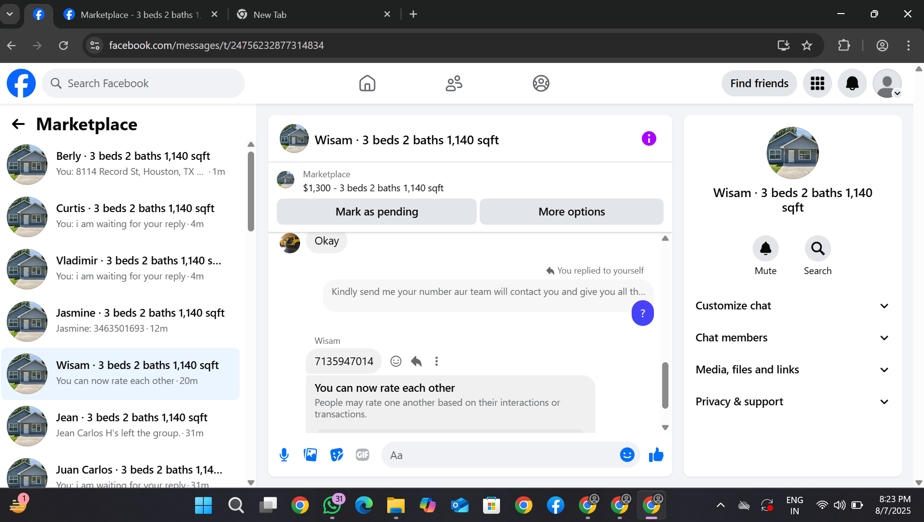Send a thumbs-up like
Image resolution: width=924 pixels, height=522 pixels.
coord(656,455)
